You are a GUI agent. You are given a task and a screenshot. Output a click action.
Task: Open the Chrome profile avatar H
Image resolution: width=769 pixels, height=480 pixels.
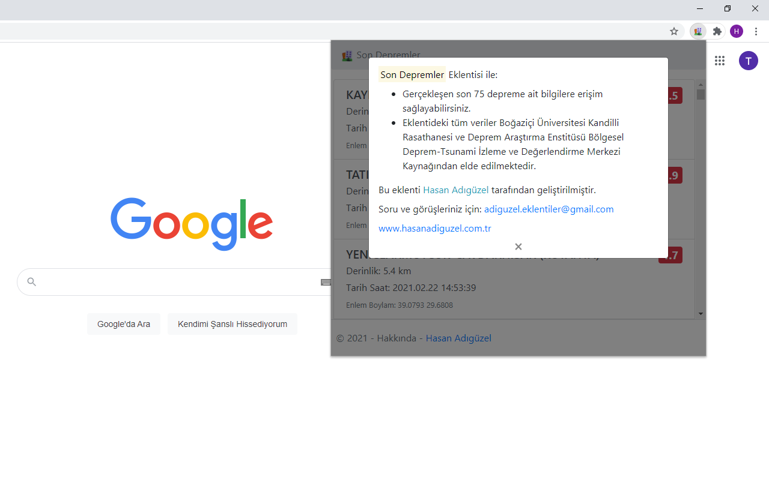click(x=737, y=31)
